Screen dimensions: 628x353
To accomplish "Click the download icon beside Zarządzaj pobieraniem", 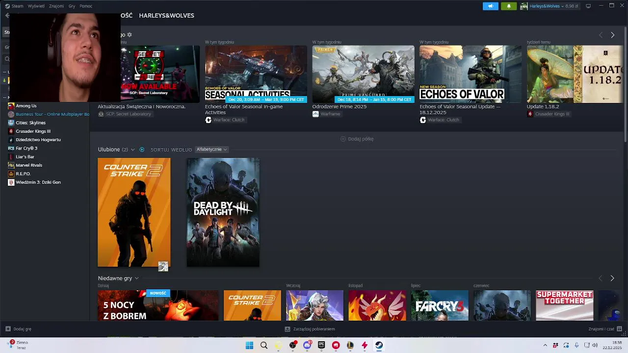I will tap(288, 329).
